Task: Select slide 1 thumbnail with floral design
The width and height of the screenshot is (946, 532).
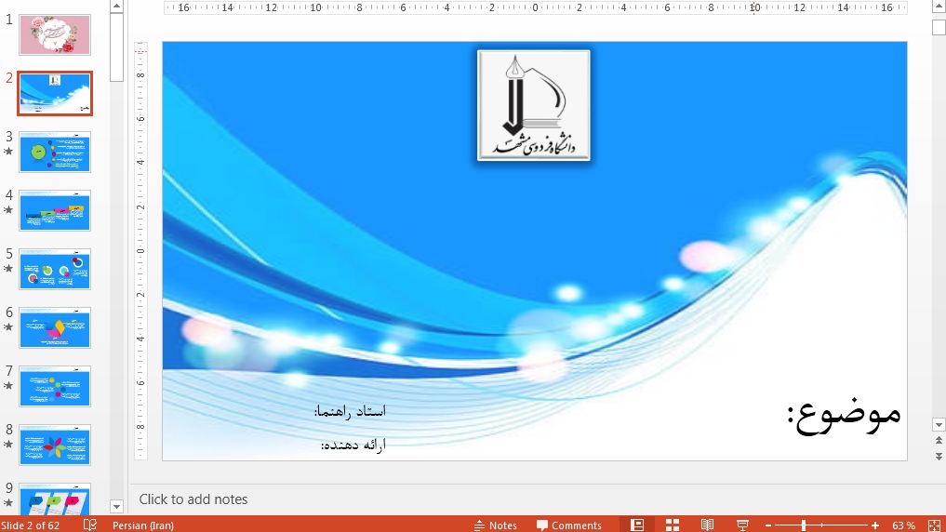Action: [x=55, y=34]
